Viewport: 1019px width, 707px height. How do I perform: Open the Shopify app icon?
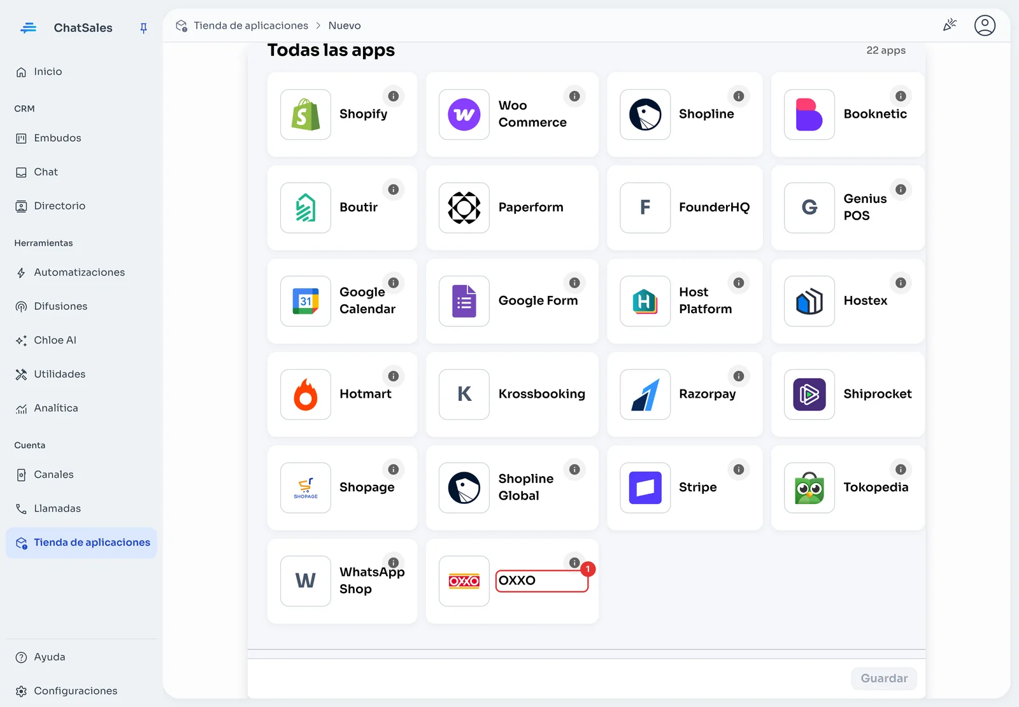tap(306, 115)
